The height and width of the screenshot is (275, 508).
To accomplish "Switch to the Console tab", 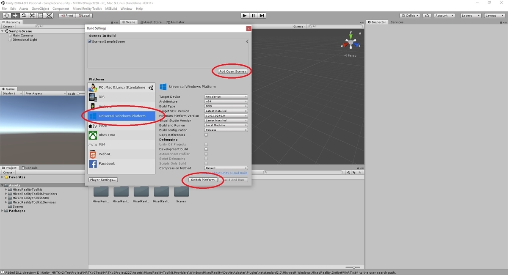I will click(30, 168).
